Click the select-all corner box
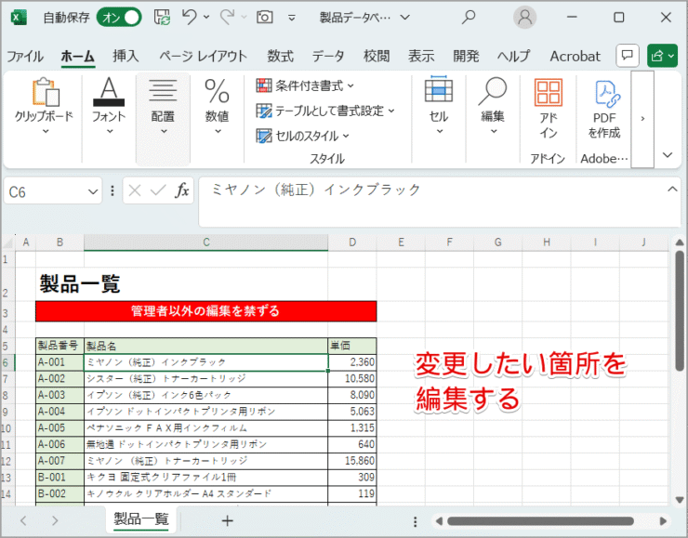 coord(8,243)
